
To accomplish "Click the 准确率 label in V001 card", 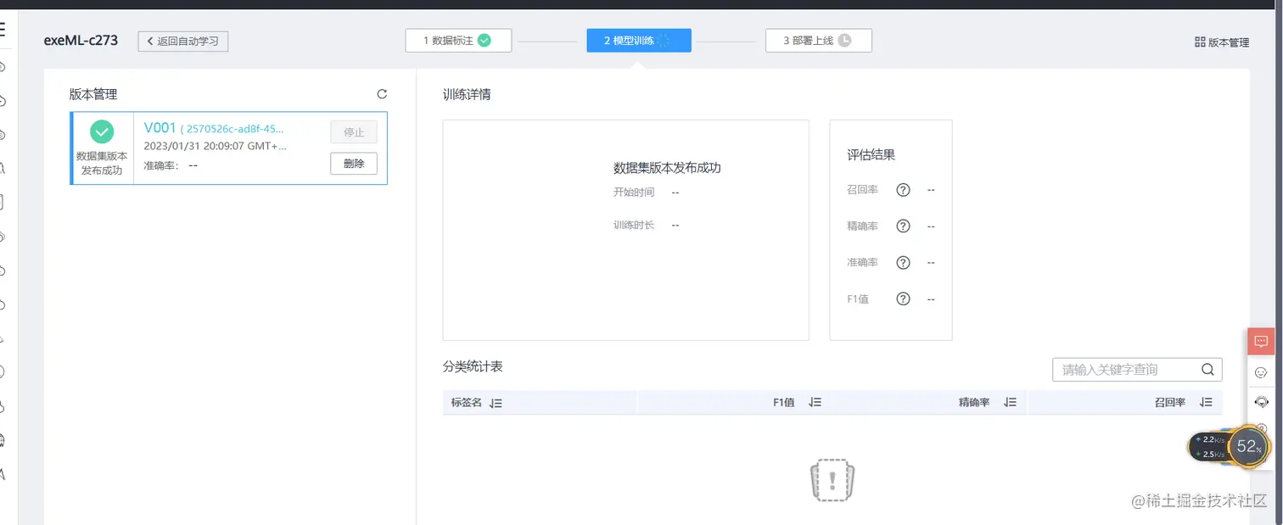I will [x=161, y=165].
